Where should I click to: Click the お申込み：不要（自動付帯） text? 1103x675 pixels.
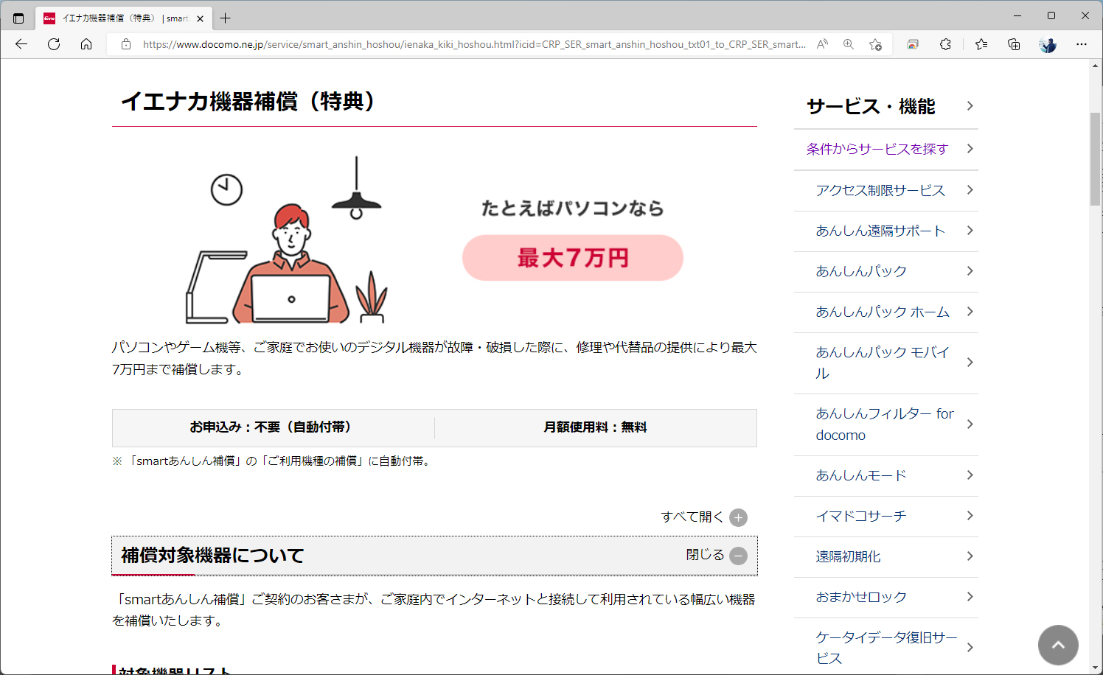coord(271,427)
